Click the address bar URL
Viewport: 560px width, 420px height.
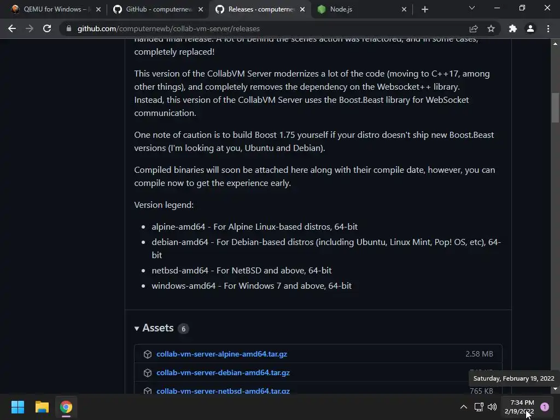(x=168, y=28)
